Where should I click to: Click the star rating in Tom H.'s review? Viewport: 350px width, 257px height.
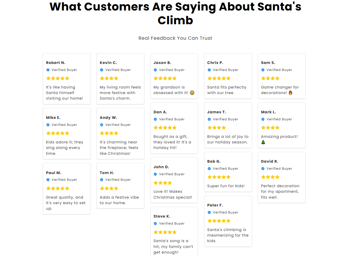pos(109,188)
